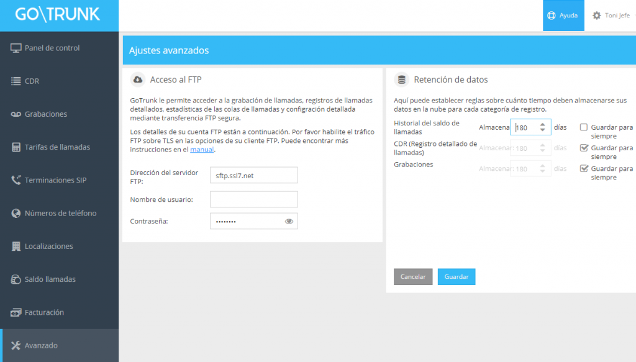Click the 'CDR (Registro detallado de llamadas)' label
Viewport: 636px width, 362px height.
[x=435, y=148]
